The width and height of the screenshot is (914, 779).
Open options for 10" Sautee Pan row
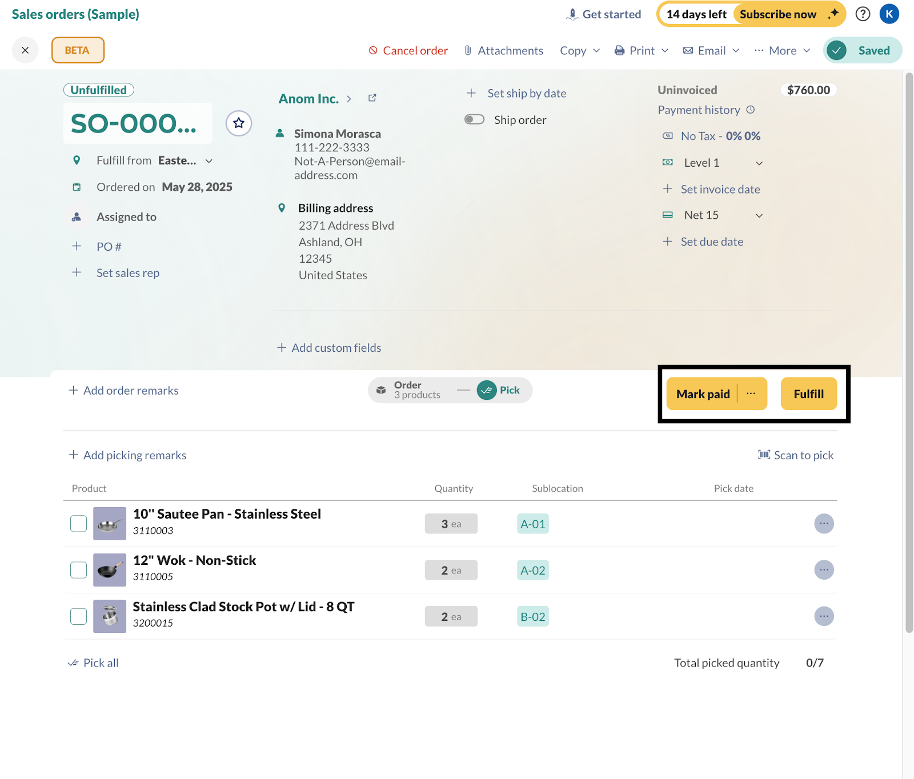824,524
